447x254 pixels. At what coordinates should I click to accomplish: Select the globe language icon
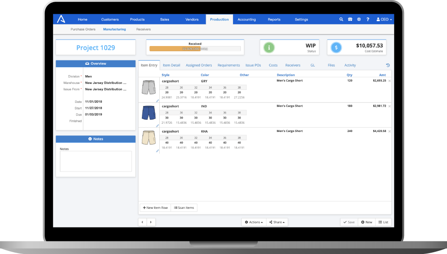click(359, 19)
